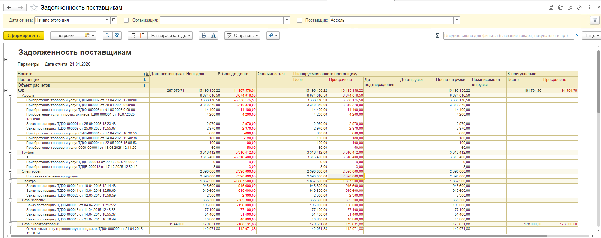Open the Отправить dropdown menu
This screenshot has width=601, height=238.
[x=242, y=35]
